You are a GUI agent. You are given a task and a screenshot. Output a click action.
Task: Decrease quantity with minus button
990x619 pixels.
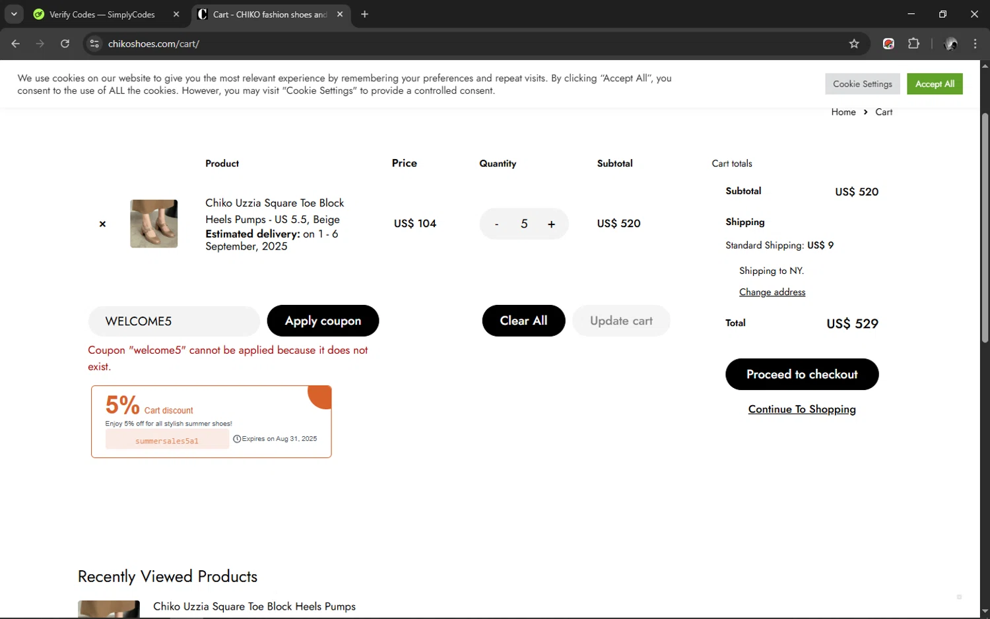point(496,224)
